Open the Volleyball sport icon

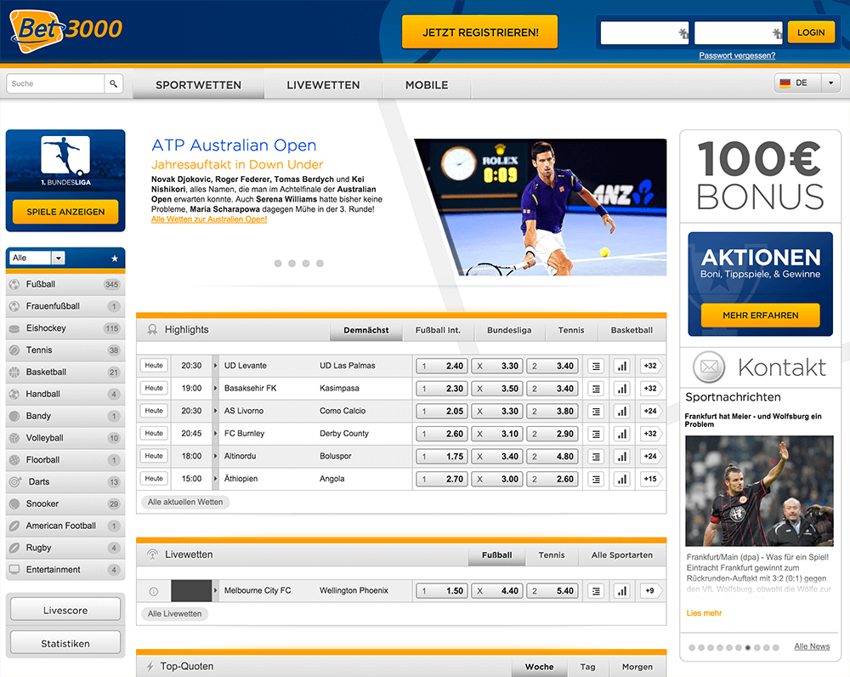(x=14, y=438)
